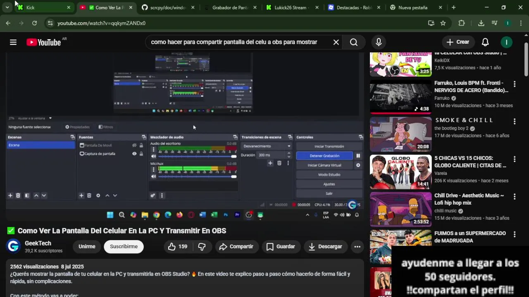Image resolution: width=529 pixels, height=297 pixels.
Task: Click the page vertical scrollbar
Action: pos(526,60)
